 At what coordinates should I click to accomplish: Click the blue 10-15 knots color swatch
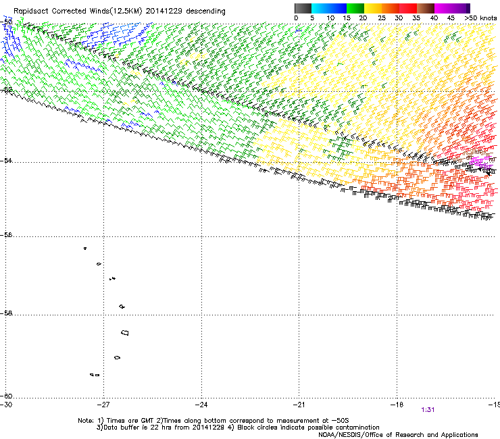[338, 8]
